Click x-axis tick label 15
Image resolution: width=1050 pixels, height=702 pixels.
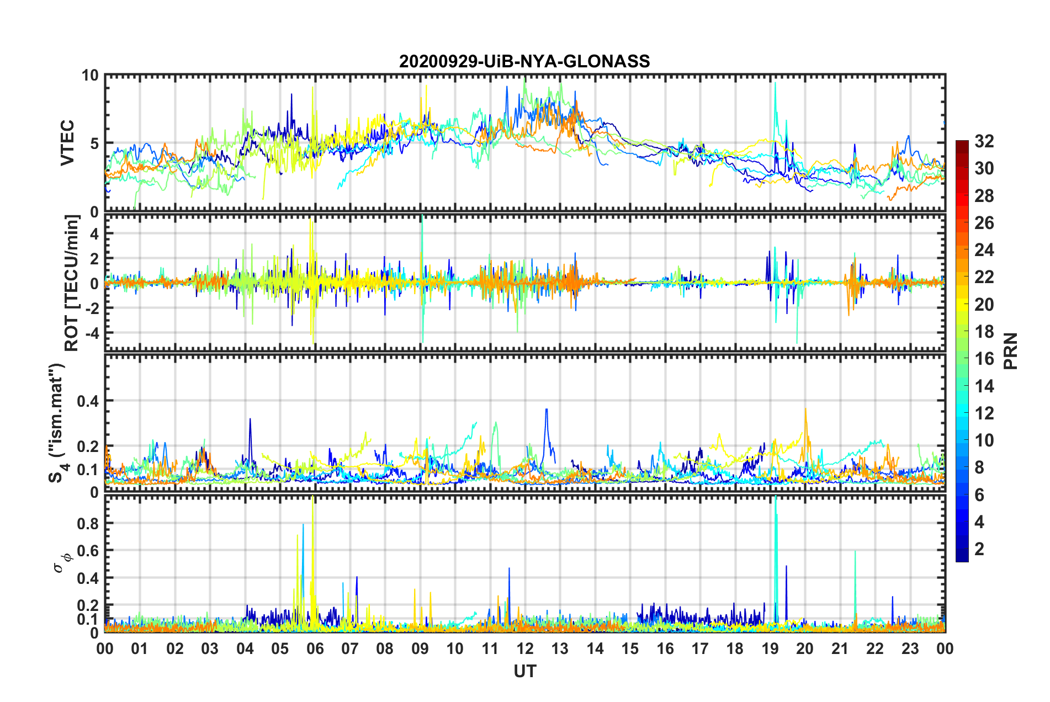pos(630,648)
